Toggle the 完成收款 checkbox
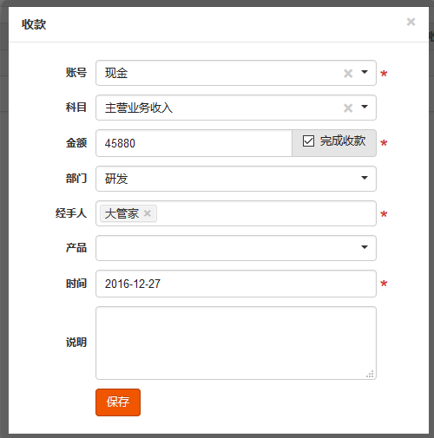434x438 pixels. pos(308,141)
